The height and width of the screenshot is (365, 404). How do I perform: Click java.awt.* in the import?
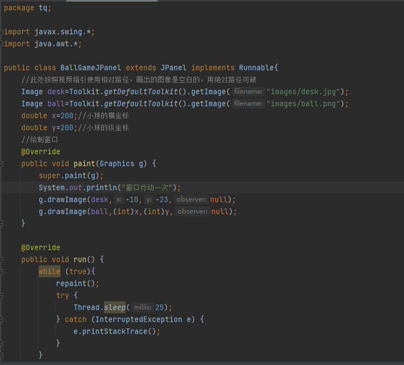[x=56, y=44]
